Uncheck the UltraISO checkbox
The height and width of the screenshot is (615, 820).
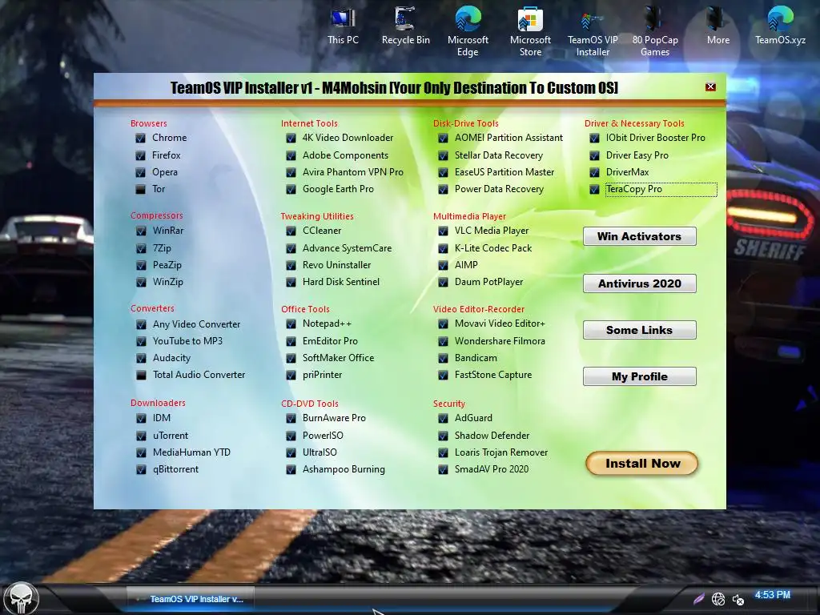[x=291, y=452]
